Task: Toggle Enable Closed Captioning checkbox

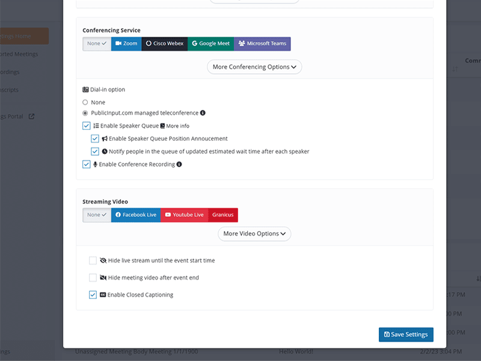Action: (x=93, y=295)
